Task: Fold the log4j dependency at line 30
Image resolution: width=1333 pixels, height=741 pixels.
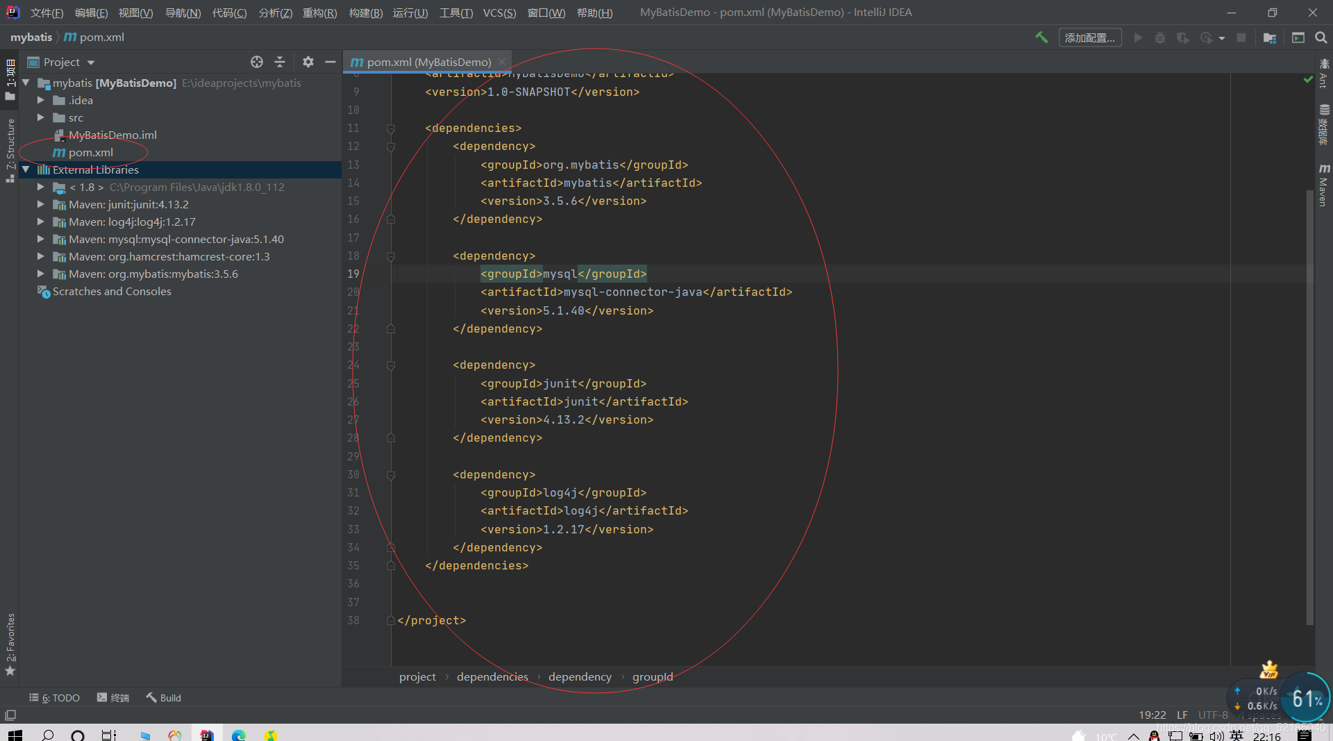Action: (x=391, y=475)
